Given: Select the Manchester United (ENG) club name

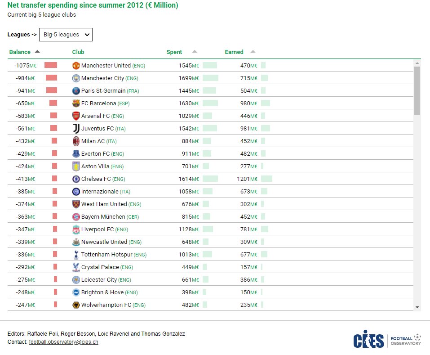Looking at the screenshot, I should point(113,66).
